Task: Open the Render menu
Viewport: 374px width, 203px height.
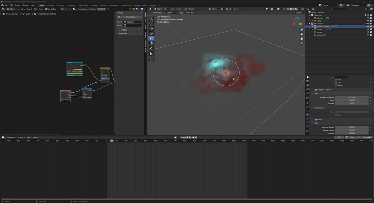Action: 18,5
